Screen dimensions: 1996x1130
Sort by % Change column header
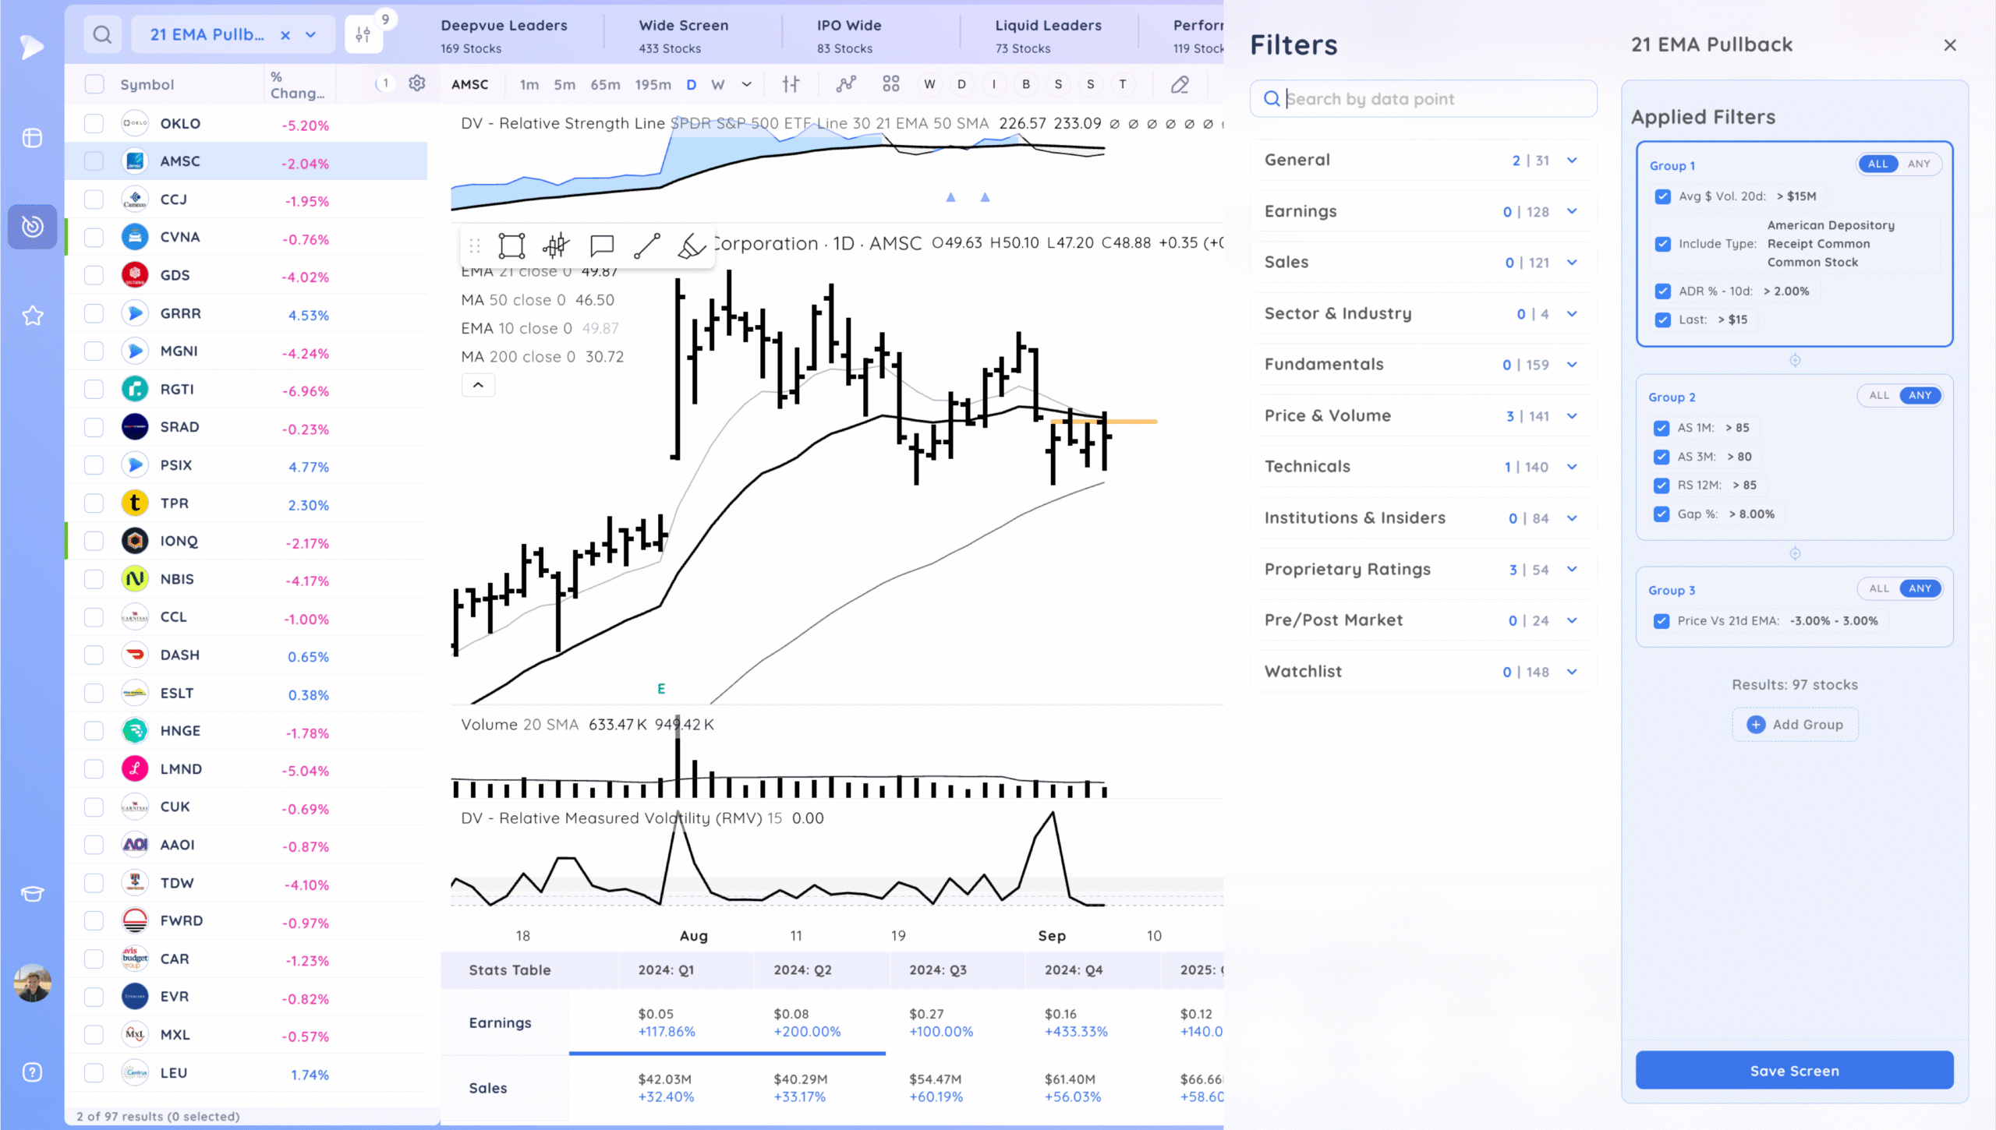click(297, 84)
